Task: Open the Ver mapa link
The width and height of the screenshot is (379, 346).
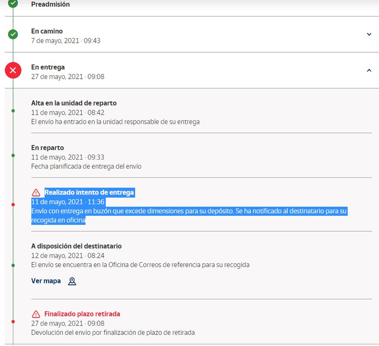Action: click(x=46, y=281)
